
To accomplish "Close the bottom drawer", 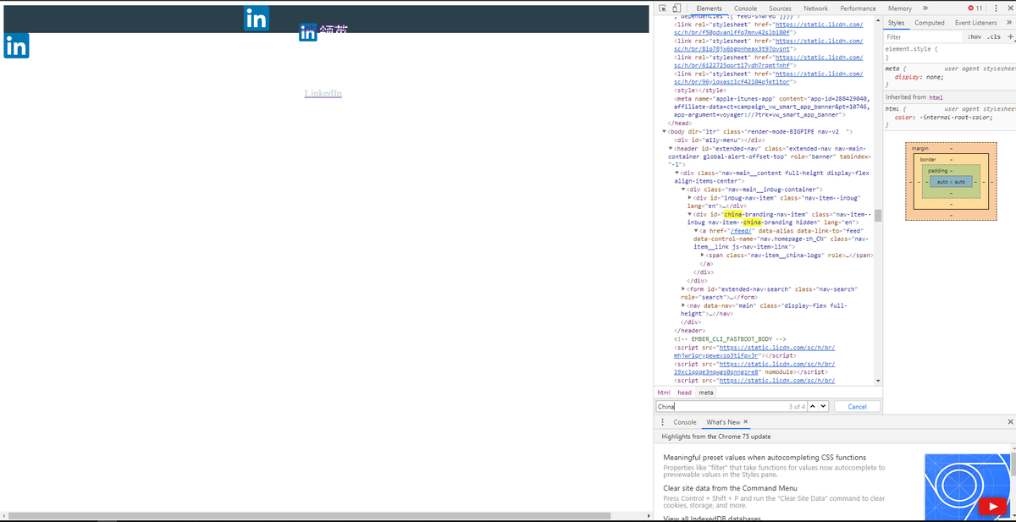I will (x=1010, y=422).
